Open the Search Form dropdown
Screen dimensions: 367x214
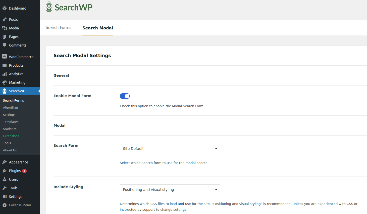[x=170, y=149]
